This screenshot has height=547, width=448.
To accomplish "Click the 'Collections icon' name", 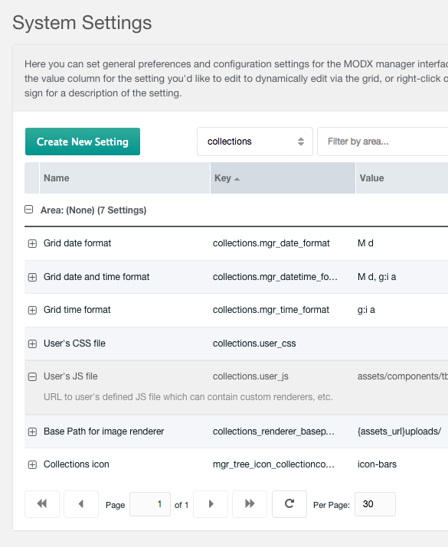I will (76, 464).
